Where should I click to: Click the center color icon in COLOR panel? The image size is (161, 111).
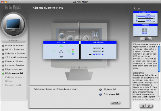point(61,51)
